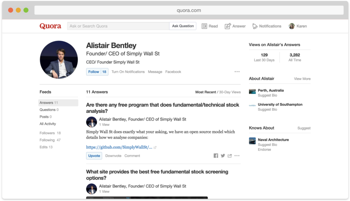The height and width of the screenshot is (201, 350).
Task: Click Alistair Bentley profile name heading
Action: pyautogui.click(x=111, y=45)
